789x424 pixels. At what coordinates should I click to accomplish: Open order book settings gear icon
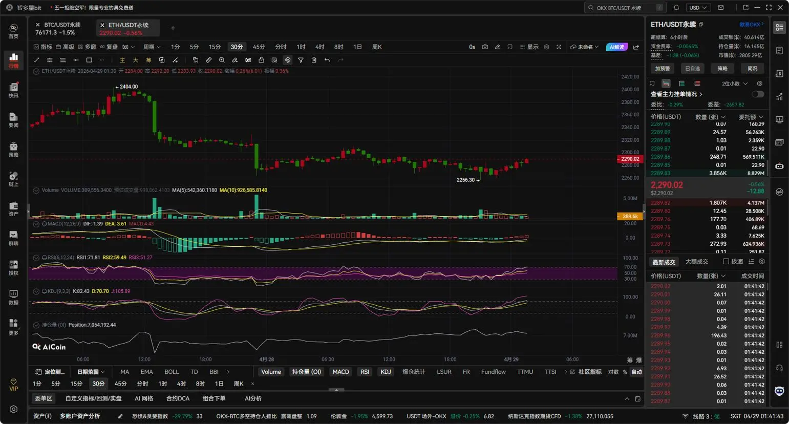(x=760, y=83)
